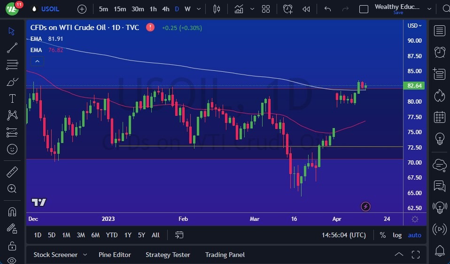Open the calendar panel icon
Viewport: 450px width, 264px height.
(x=440, y=117)
